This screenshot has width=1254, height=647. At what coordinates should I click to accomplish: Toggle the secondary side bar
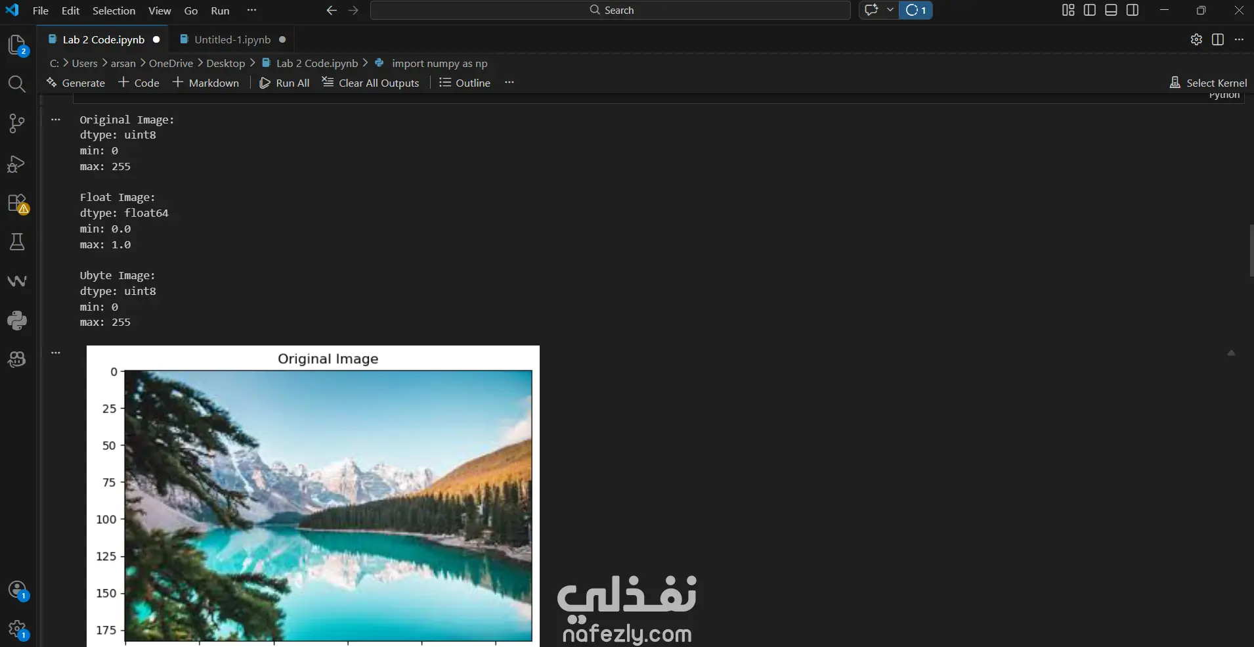tap(1133, 10)
